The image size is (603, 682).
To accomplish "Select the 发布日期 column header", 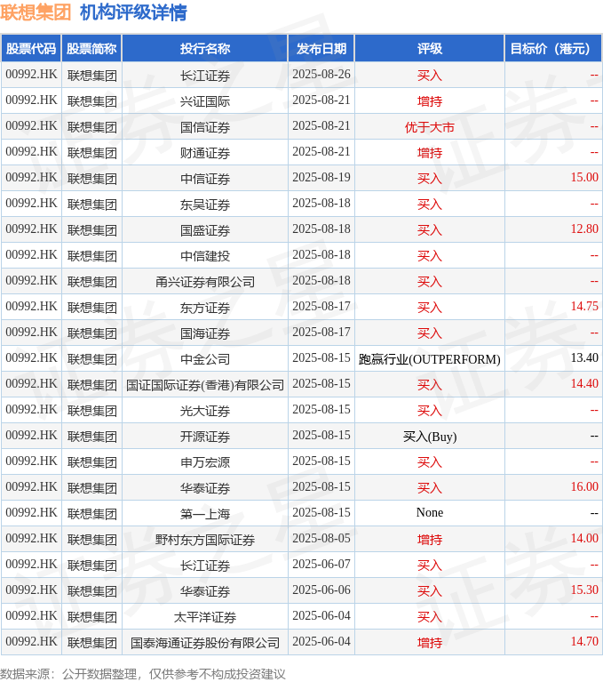I will coord(321,49).
